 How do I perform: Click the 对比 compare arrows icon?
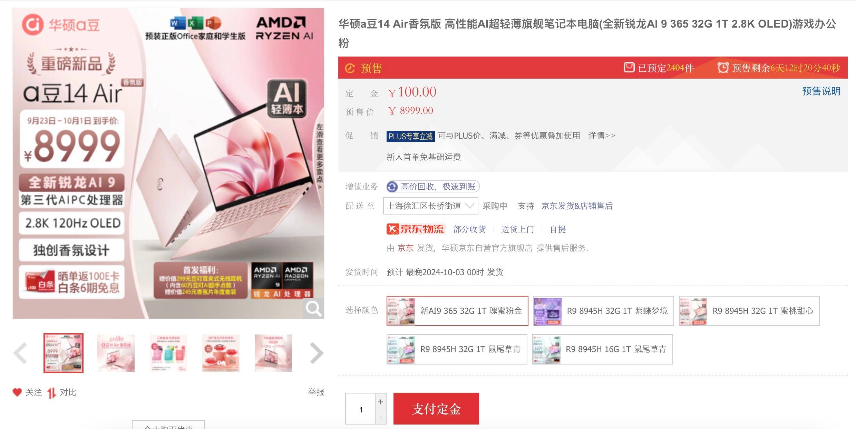point(51,393)
